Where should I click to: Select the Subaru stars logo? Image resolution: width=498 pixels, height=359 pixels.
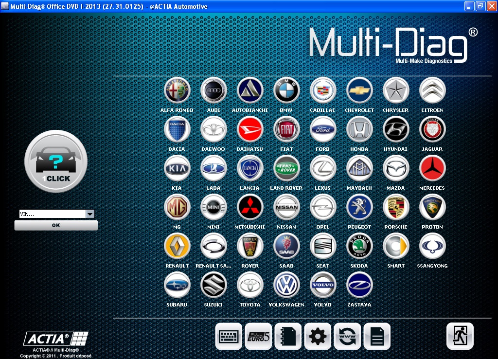[177, 285]
